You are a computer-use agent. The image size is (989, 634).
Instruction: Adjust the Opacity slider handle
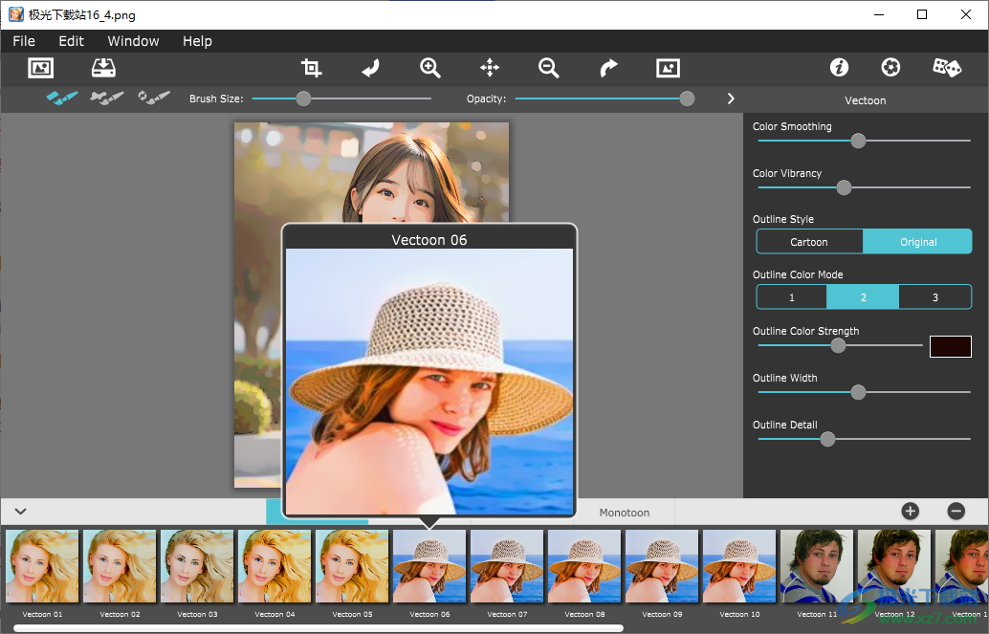[687, 98]
